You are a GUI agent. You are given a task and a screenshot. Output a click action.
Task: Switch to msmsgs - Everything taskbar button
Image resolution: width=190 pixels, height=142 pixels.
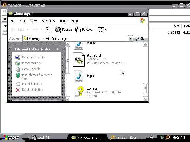coord(127,138)
